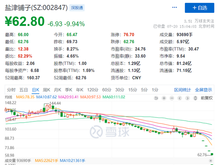Close the volume panel with X icon

210,161
